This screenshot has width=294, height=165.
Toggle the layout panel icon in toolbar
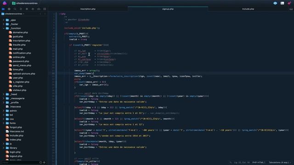point(282,3)
